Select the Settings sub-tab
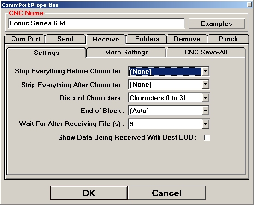The height and width of the screenshot is (205, 254). pos(47,53)
